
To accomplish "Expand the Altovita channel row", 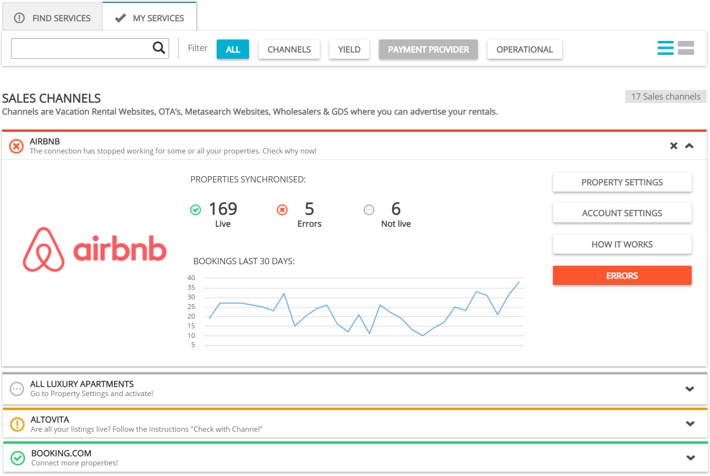I will click(x=690, y=424).
